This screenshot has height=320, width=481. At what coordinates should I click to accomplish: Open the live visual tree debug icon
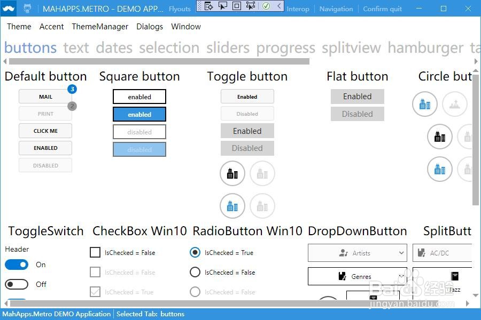coord(208,6)
